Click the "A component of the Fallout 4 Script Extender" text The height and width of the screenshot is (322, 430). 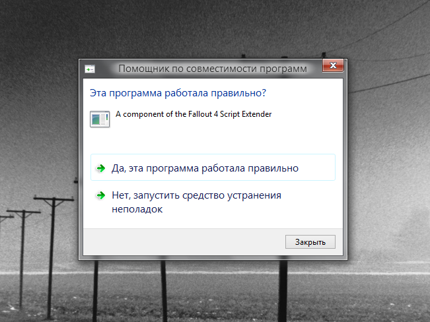click(194, 114)
